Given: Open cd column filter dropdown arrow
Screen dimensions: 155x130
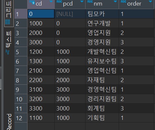Looking at the screenshot, I should point(51,2).
